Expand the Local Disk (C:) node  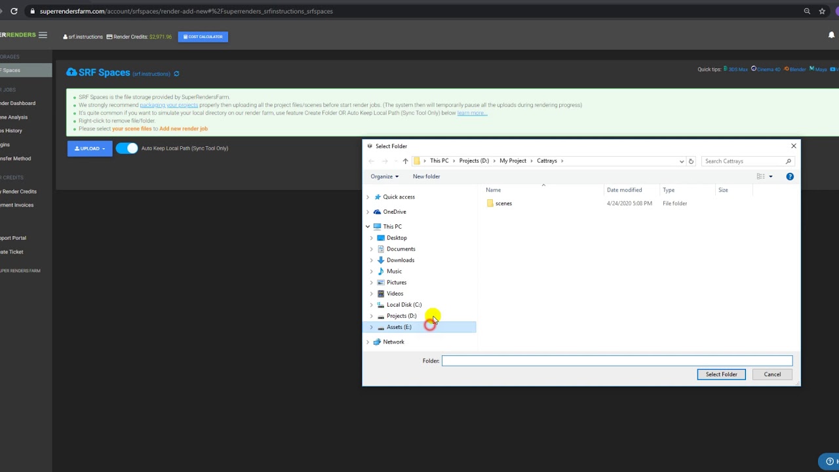tap(372, 305)
